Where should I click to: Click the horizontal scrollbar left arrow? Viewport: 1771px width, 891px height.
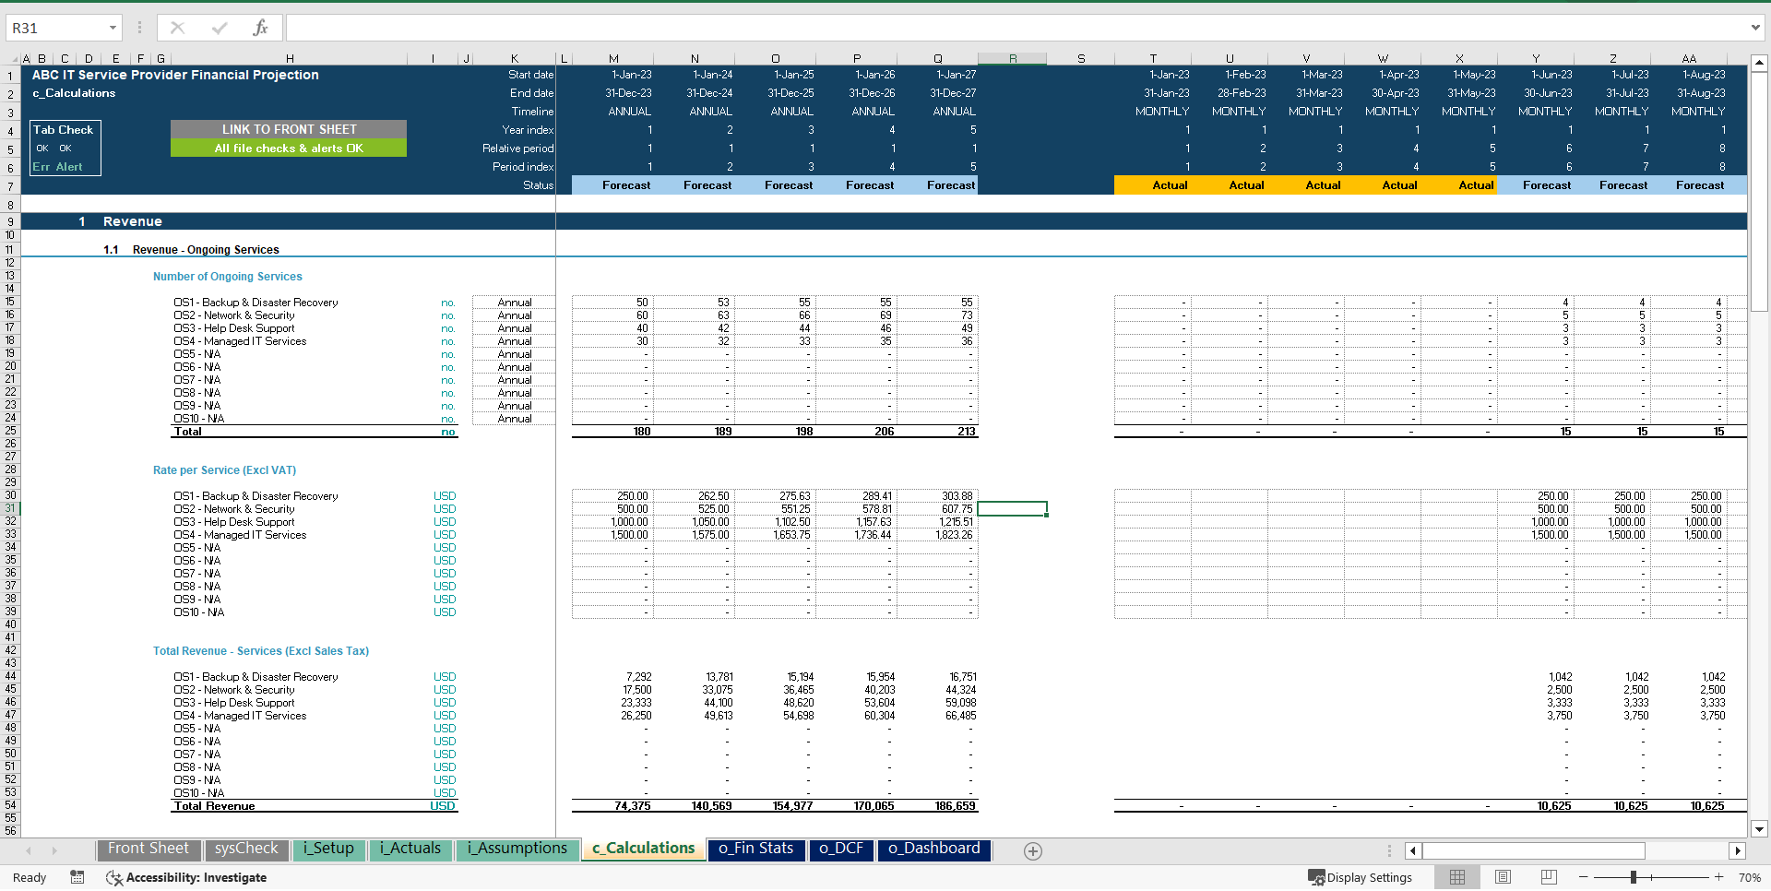1413,850
